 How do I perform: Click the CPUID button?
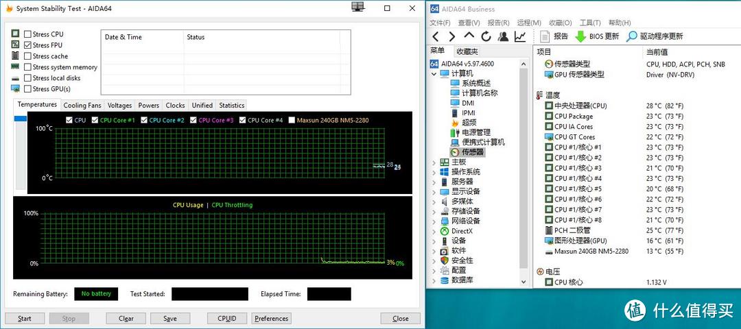pyautogui.click(x=227, y=319)
